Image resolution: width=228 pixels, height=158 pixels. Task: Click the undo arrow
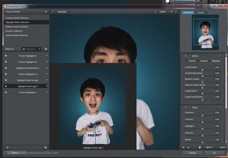coord(183,147)
